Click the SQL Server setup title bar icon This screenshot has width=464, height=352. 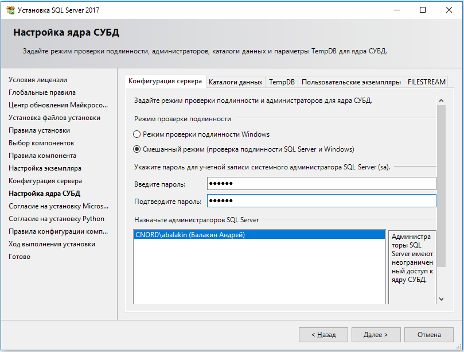(x=10, y=10)
